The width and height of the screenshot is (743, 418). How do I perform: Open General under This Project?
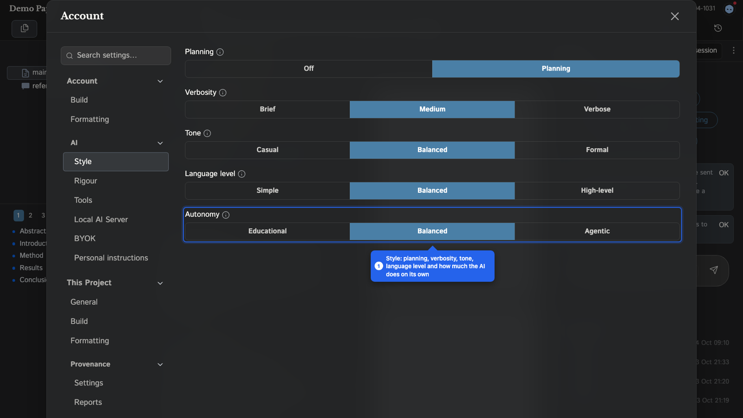click(116, 302)
